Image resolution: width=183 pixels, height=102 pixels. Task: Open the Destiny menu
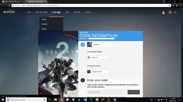[x=77, y=12]
